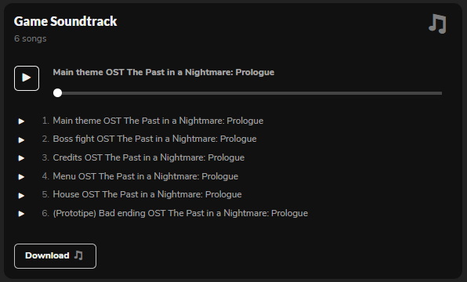
Task: Play the (Prototipe) Bad ending track arrow
Action: (21, 214)
